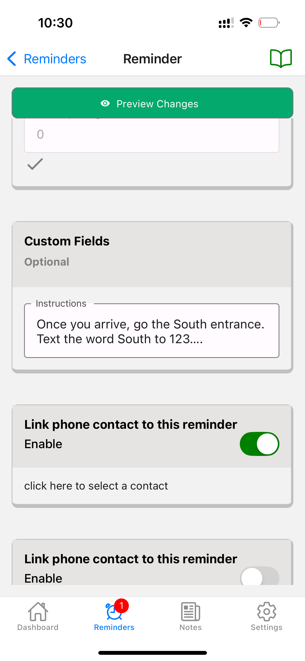Click here to select a contact

pos(96,486)
